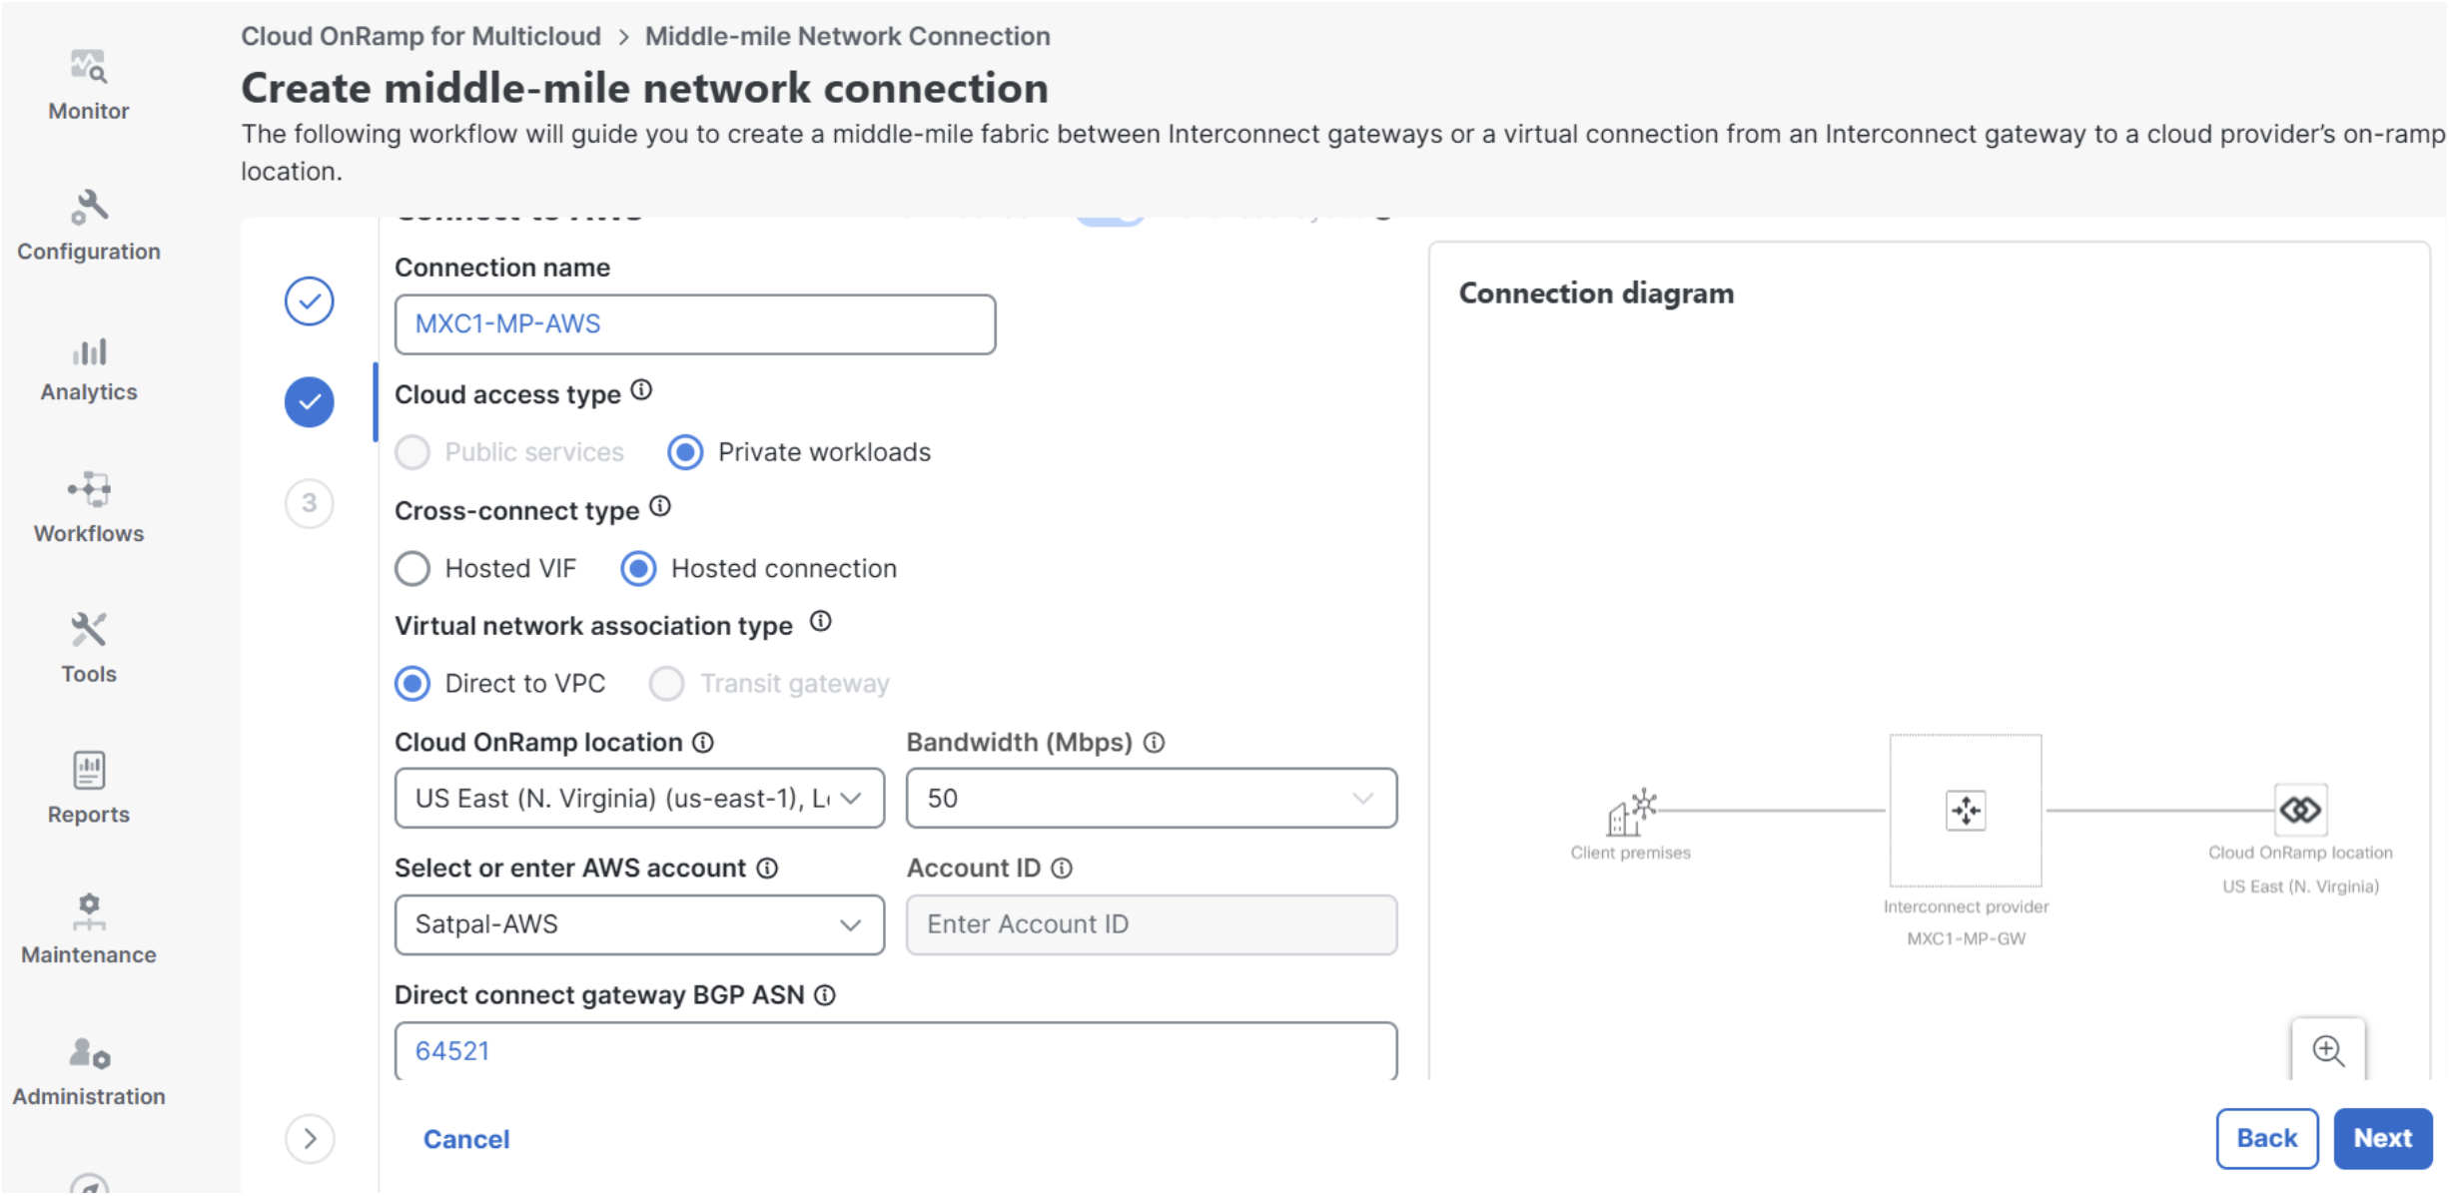2449x1196 pixels.
Task: Open the Bandwidth 50 Mbps dropdown
Action: click(x=1152, y=799)
